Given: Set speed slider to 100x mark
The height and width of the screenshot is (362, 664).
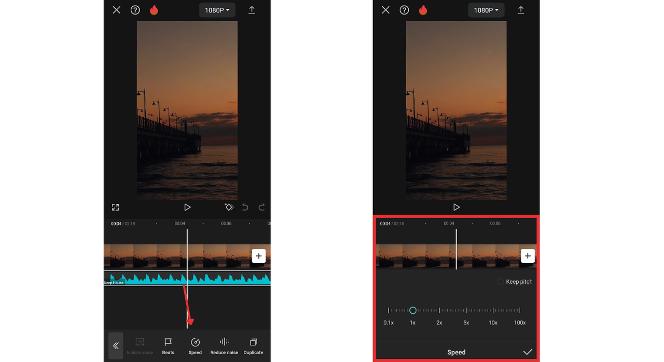Looking at the screenshot, I should [x=520, y=311].
